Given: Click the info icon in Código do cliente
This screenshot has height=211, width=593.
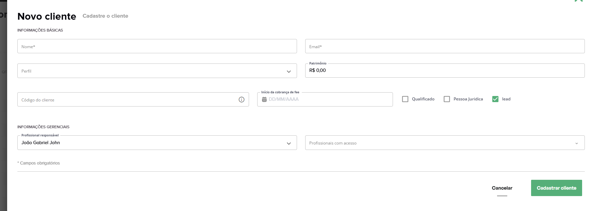Looking at the screenshot, I should point(242,100).
